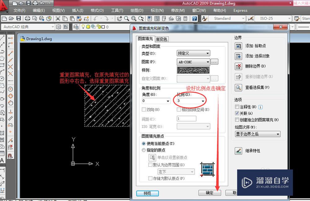The width and height of the screenshot is (310, 201).
Task: Toggle Store as default origin (存储为默认原点) checkbox
Action: pyautogui.click(x=150, y=178)
